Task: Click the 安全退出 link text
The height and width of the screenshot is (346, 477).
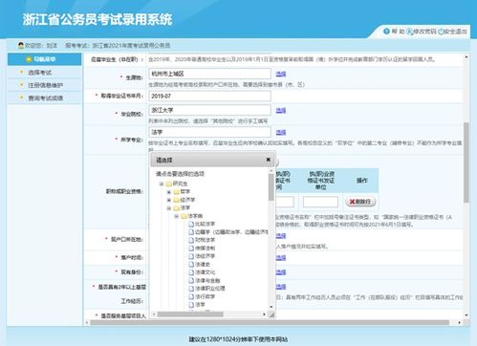Action: pyautogui.click(x=455, y=32)
